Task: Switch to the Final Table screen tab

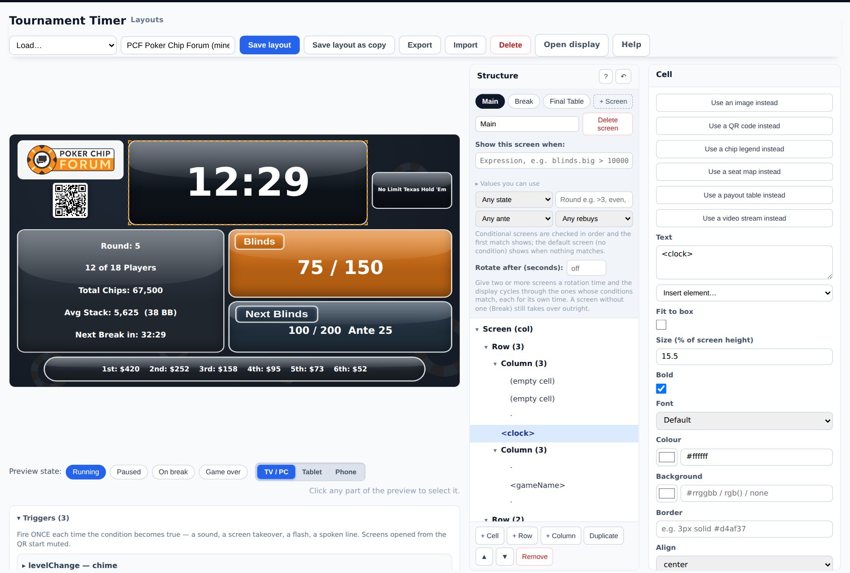Action: (567, 101)
